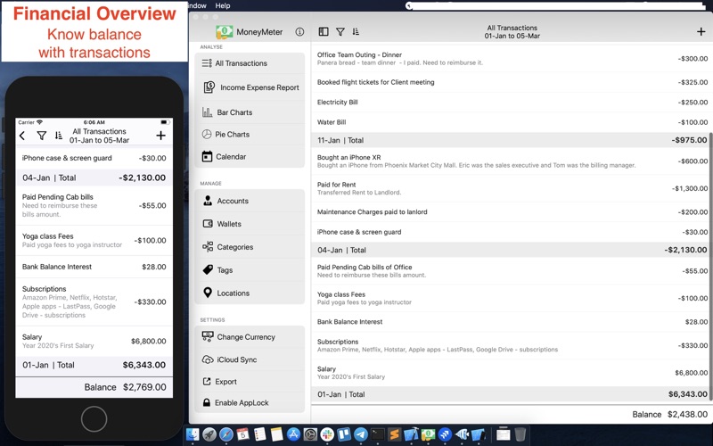Select Paid Pending Cab bills of Office
Screen dimensions: 713x446
coord(512,271)
